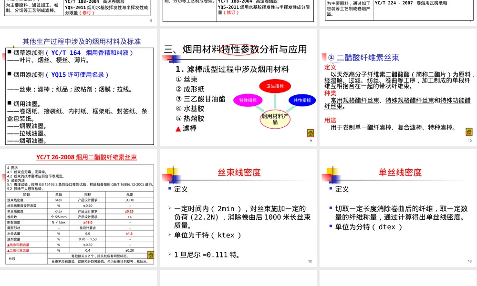Click the line 用于卷制单一醋纤滤棒、复合滤棒、特种滤棒。
The width and height of the screenshot is (477, 286).
tap(394, 127)
